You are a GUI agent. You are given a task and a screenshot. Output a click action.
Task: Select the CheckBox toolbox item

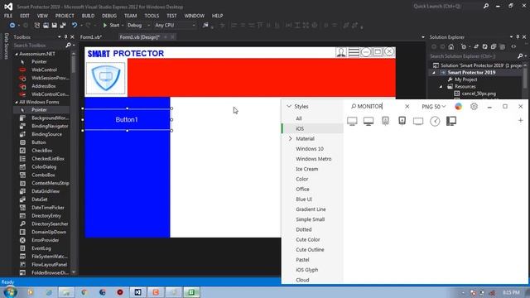pos(41,151)
